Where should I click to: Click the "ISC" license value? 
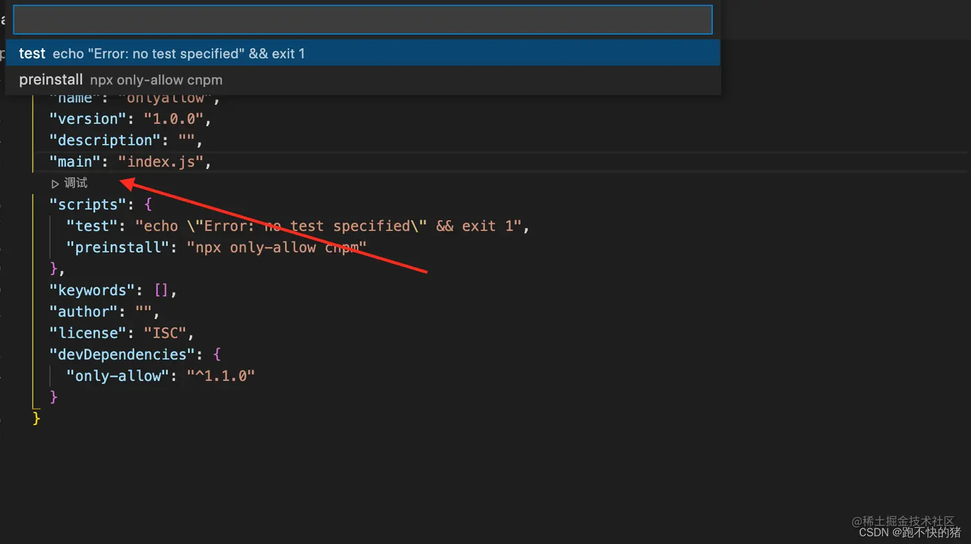[165, 333]
